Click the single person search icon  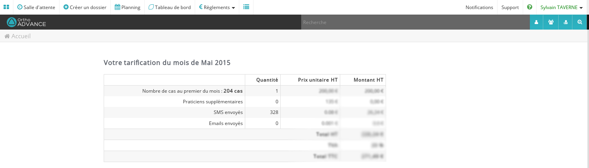pos(536,22)
